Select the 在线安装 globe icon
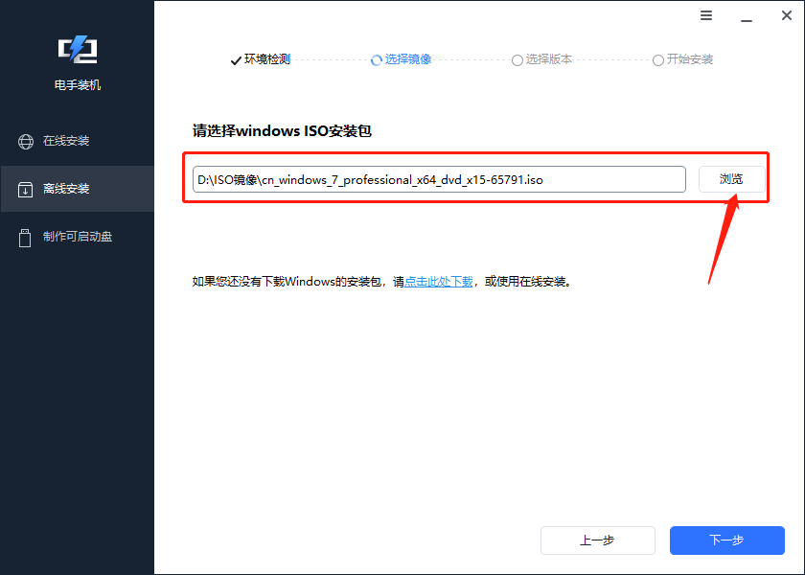This screenshot has width=805, height=575. tap(25, 141)
